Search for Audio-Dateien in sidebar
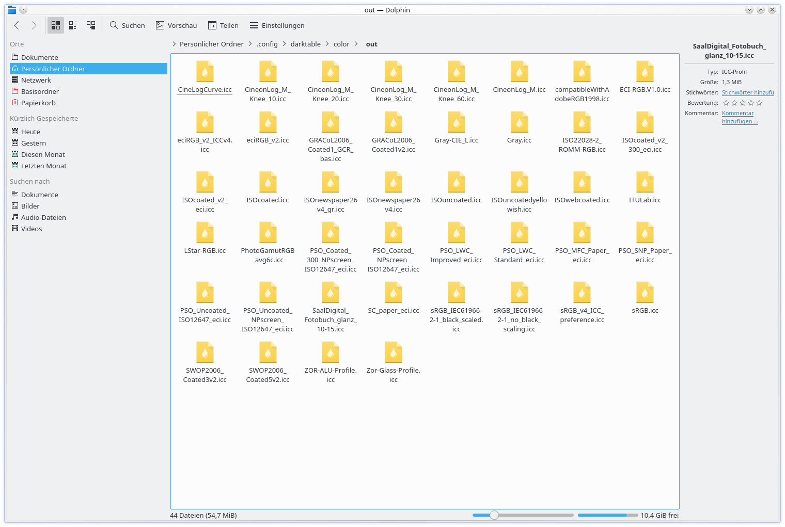 click(88, 217)
